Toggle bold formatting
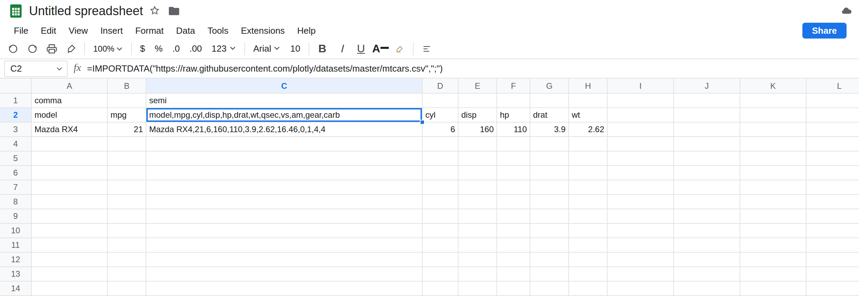 322,49
